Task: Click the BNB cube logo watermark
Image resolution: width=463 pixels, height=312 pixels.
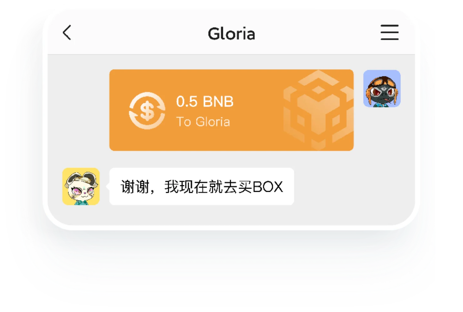Action: coord(318,110)
